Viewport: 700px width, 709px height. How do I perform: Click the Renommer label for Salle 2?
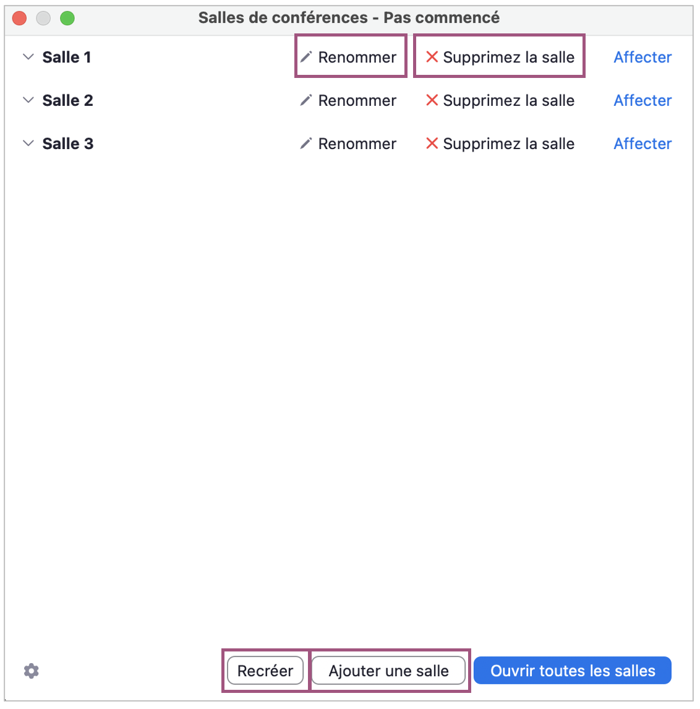(357, 101)
